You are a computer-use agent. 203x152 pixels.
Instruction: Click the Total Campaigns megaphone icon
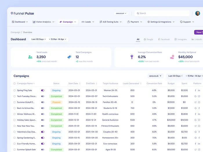[70, 57]
